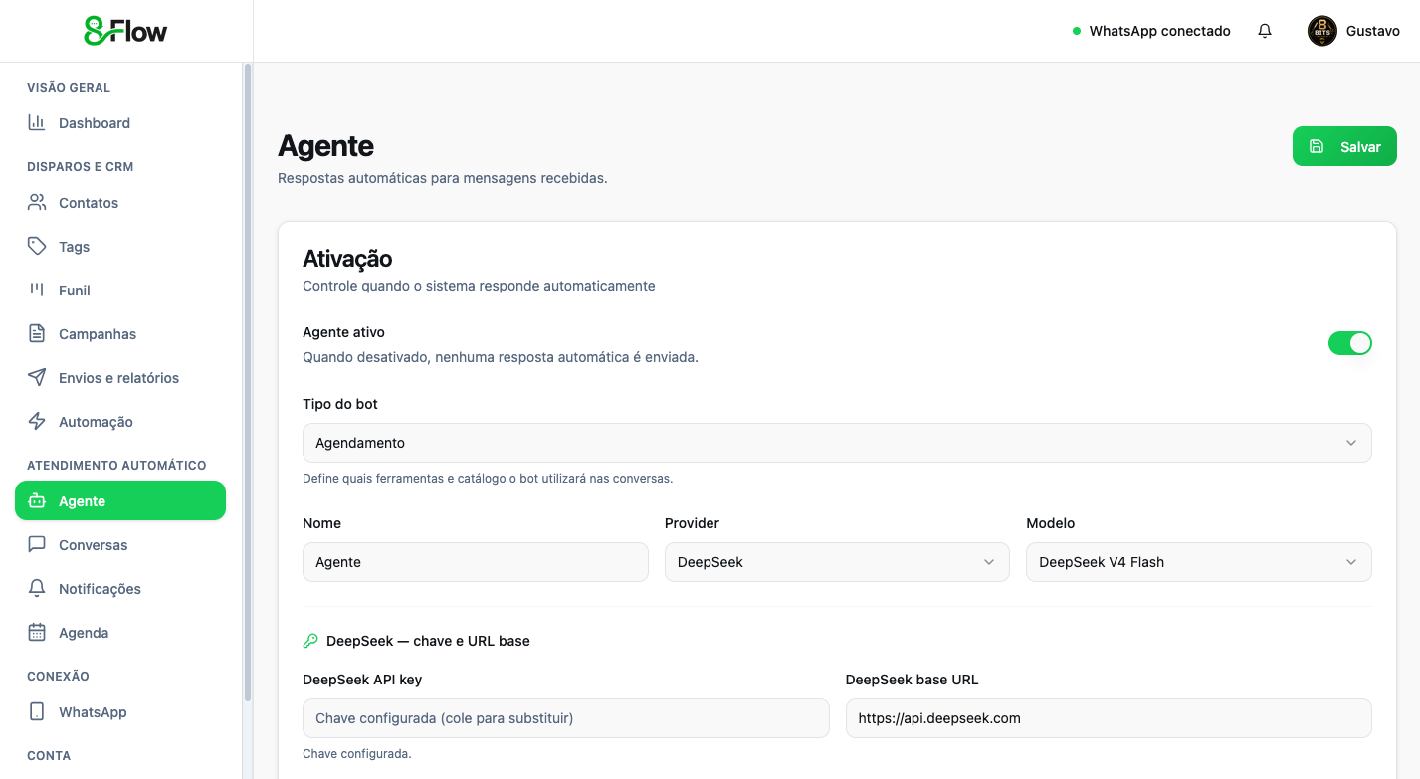Image resolution: width=1420 pixels, height=779 pixels.
Task: Click the Gustavo profile avatar
Action: [x=1322, y=31]
